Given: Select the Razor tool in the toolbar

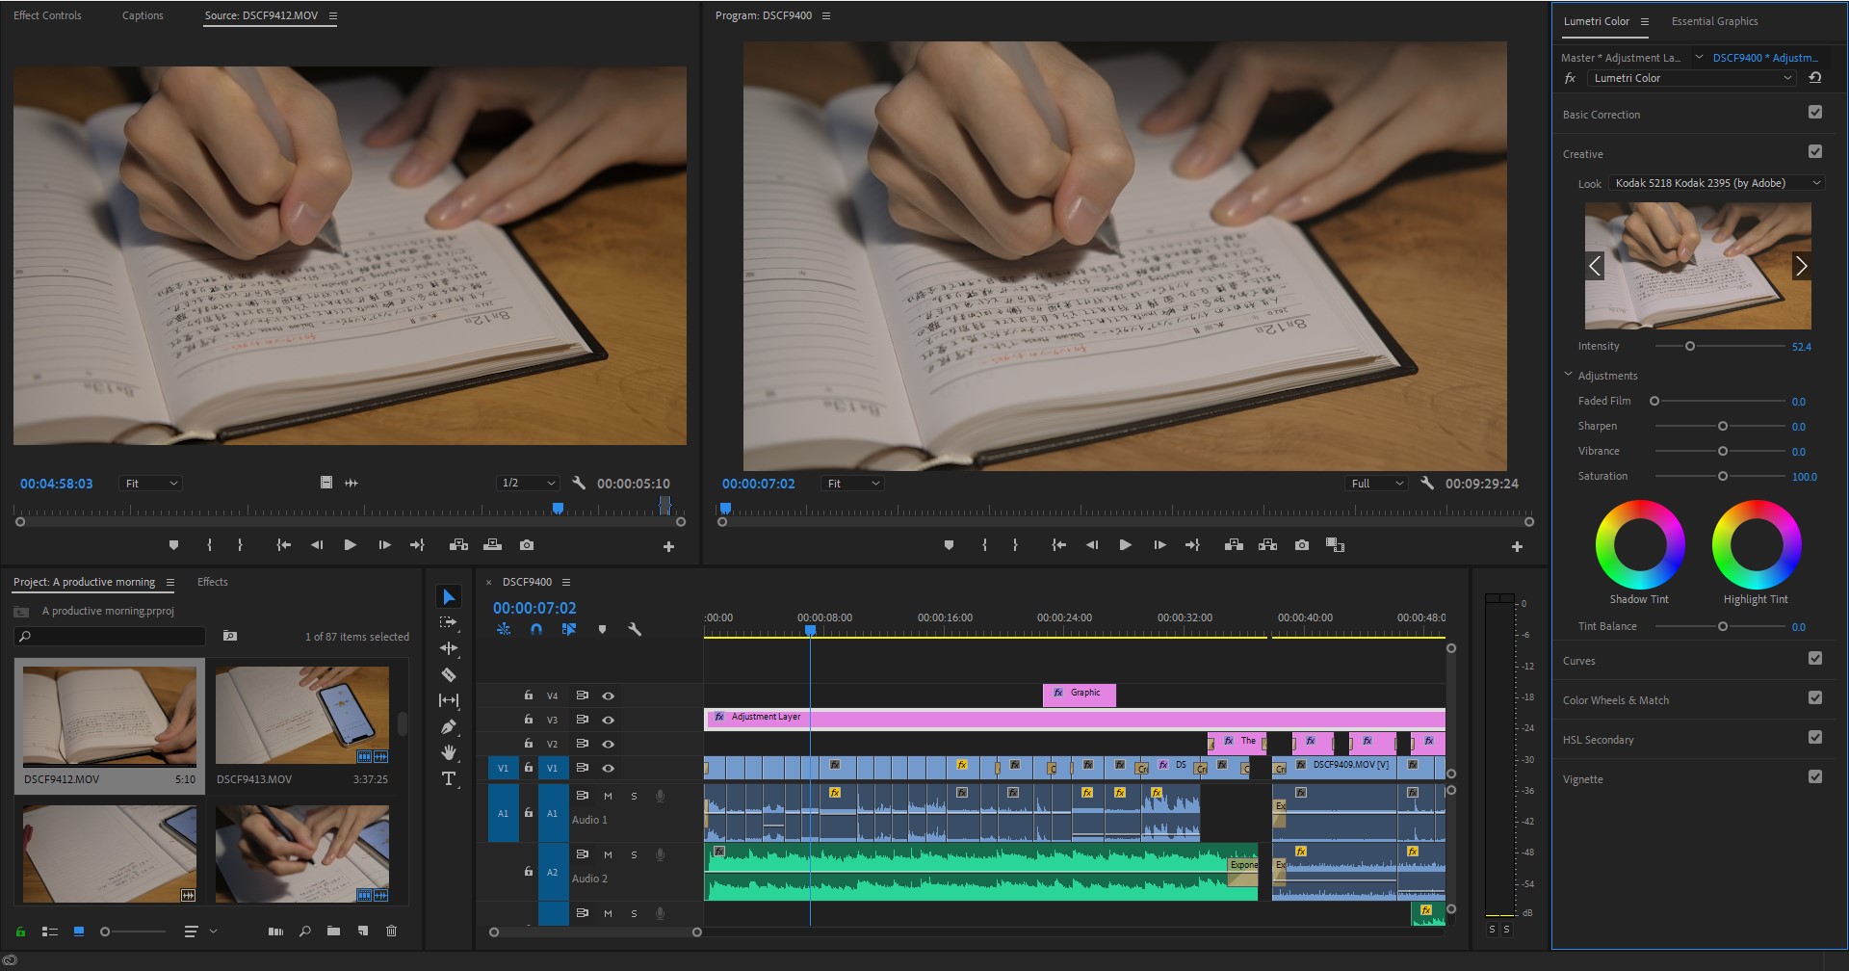Looking at the screenshot, I should tap(449, 675).
